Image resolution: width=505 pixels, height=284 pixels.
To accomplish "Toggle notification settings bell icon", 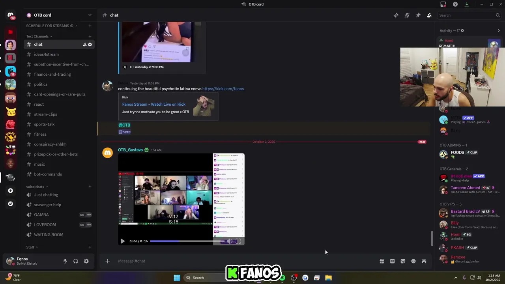I will (407, 15).
